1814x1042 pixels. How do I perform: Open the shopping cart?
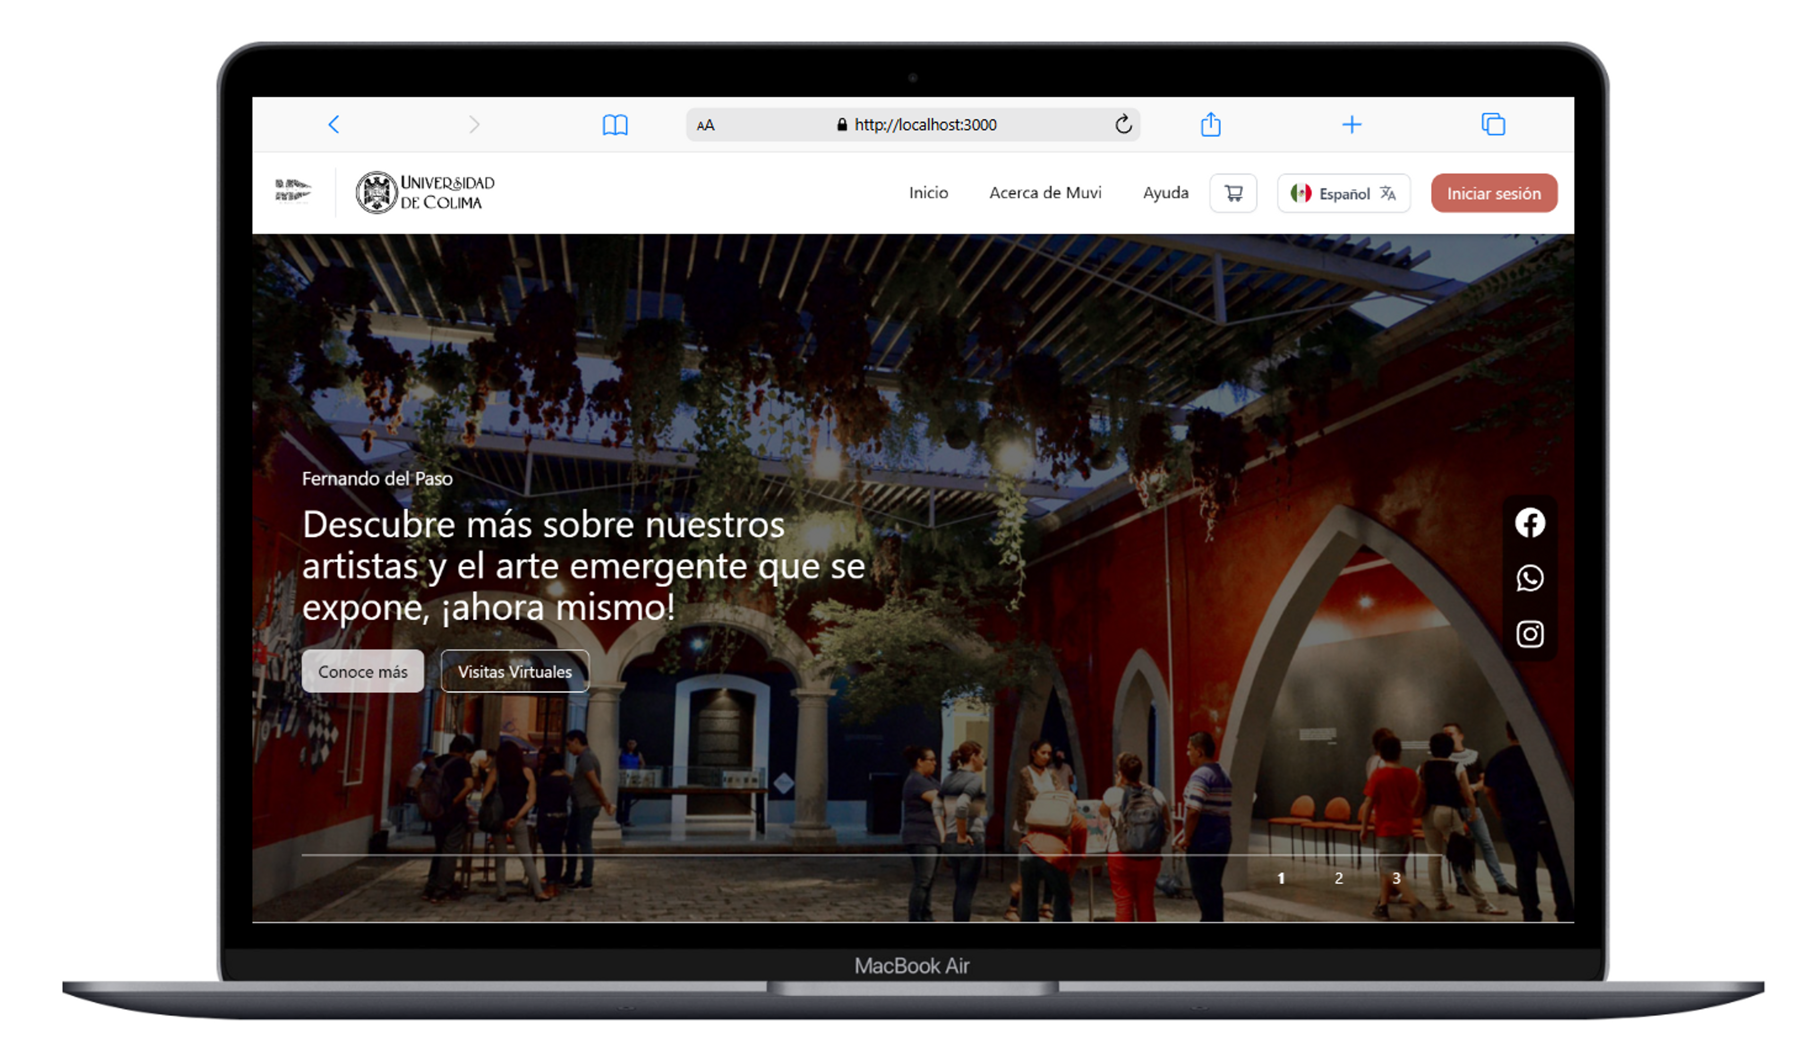(1234, 193)
